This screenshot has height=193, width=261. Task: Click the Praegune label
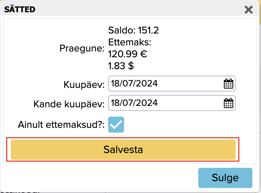coord(82,48)
